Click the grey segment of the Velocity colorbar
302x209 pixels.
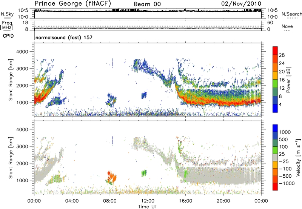click(x=275, y=157)
